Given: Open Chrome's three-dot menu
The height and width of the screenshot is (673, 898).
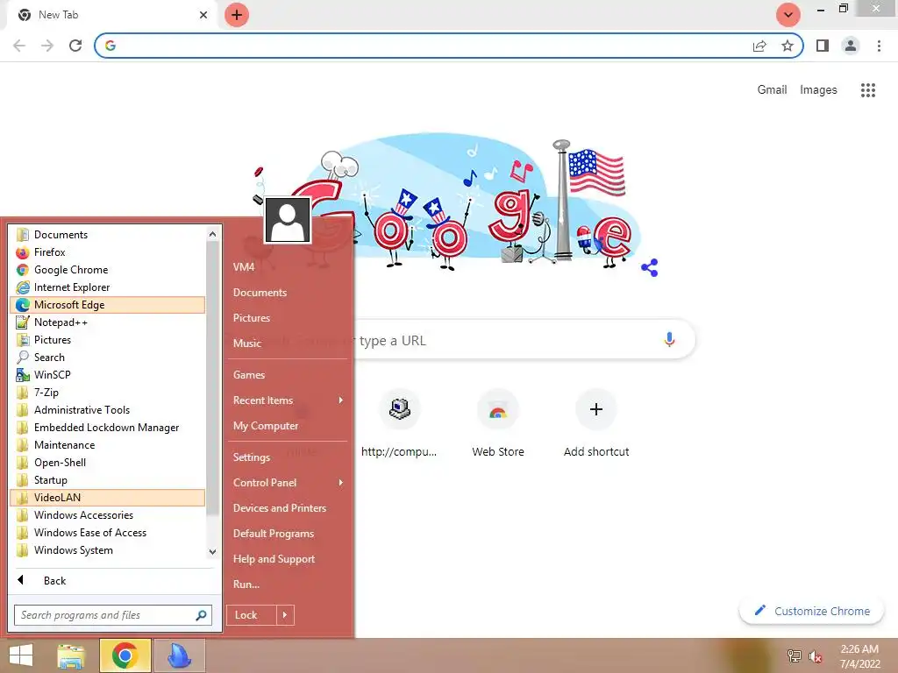Looking at the screenshot, I should coord(879,46).
